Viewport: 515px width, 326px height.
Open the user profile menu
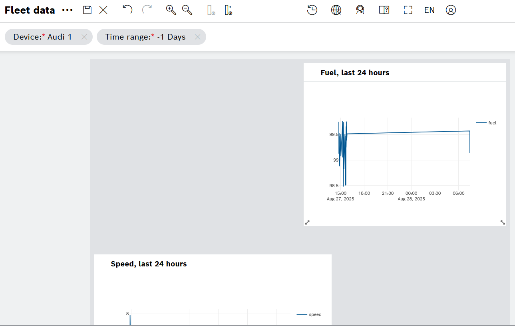(451, 10)
